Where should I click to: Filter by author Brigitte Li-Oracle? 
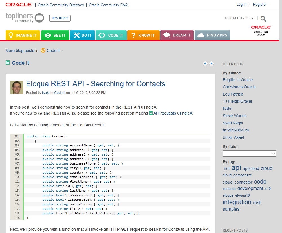click(x=237, y=80)
